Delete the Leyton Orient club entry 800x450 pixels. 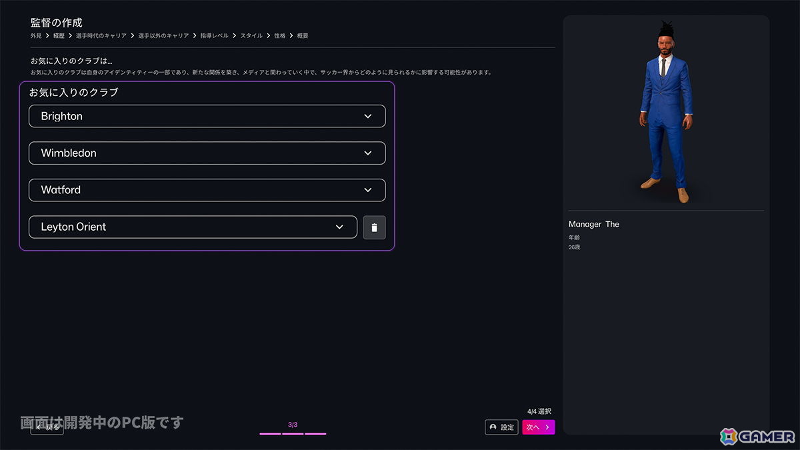(x=374, y=227)
